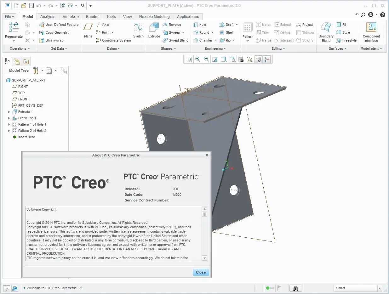This screenshot has height=294, width=389.
Task: Choose the Fill surface tool
Action: tap(341, 25)
